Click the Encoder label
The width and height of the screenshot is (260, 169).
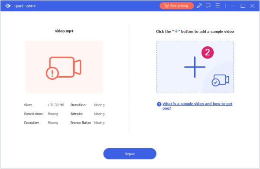coord(32,123)
